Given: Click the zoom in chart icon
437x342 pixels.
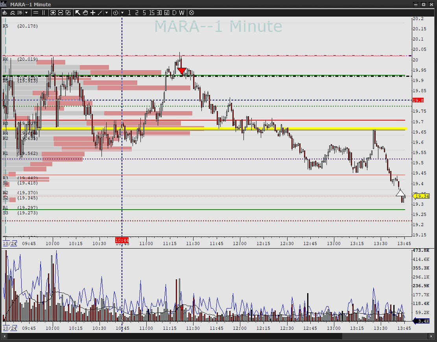Looking at the screenshot, I should pyautogui.click(x=53, y=13).
